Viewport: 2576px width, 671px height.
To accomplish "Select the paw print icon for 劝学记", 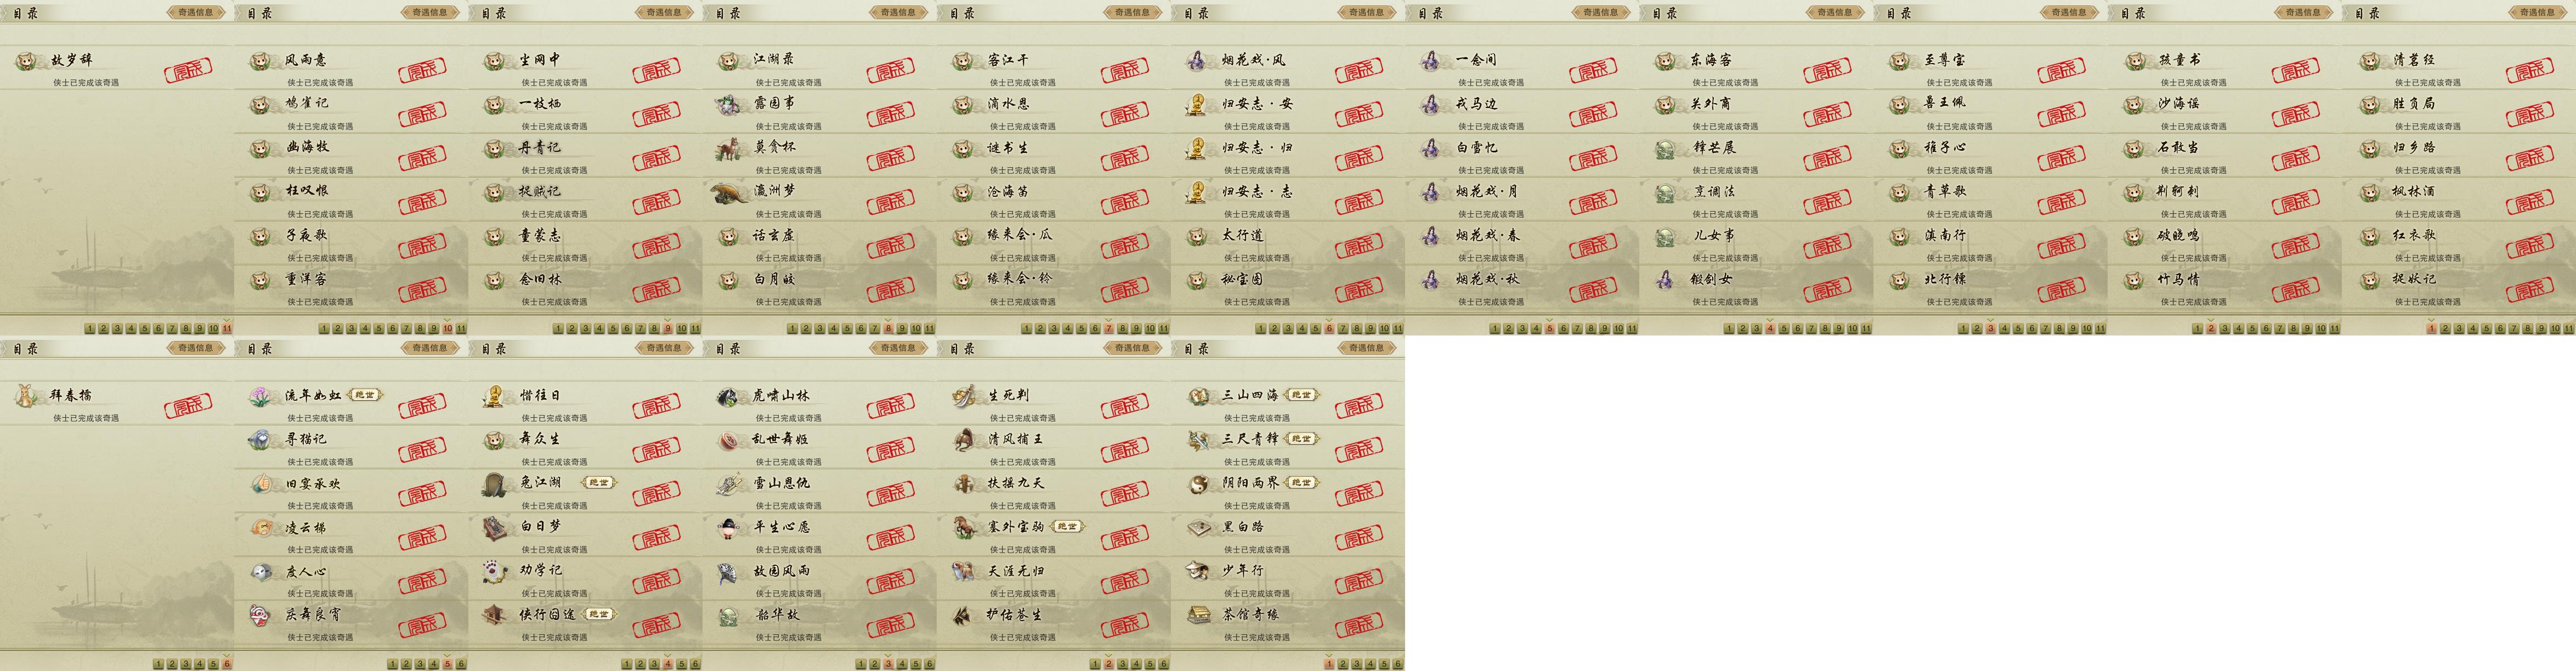I will [493, 571].
